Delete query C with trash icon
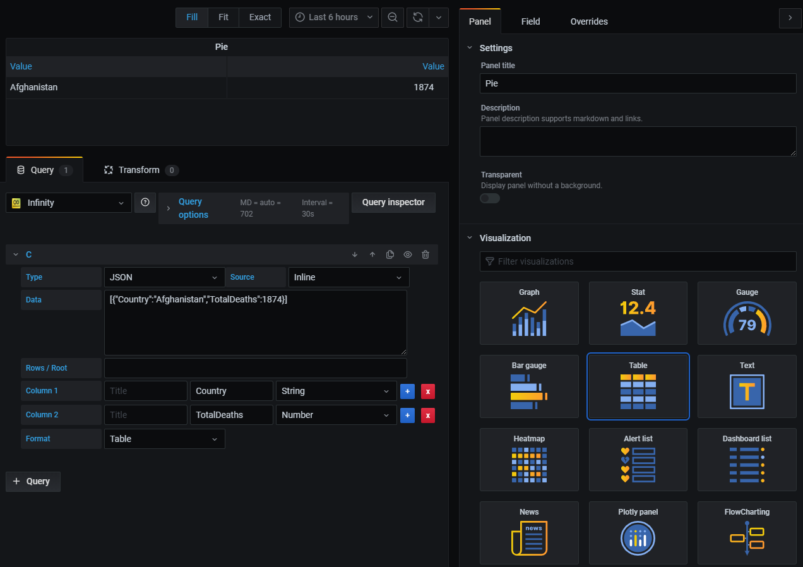The width and height of the screenshot is (803, 567). (425, 254)
